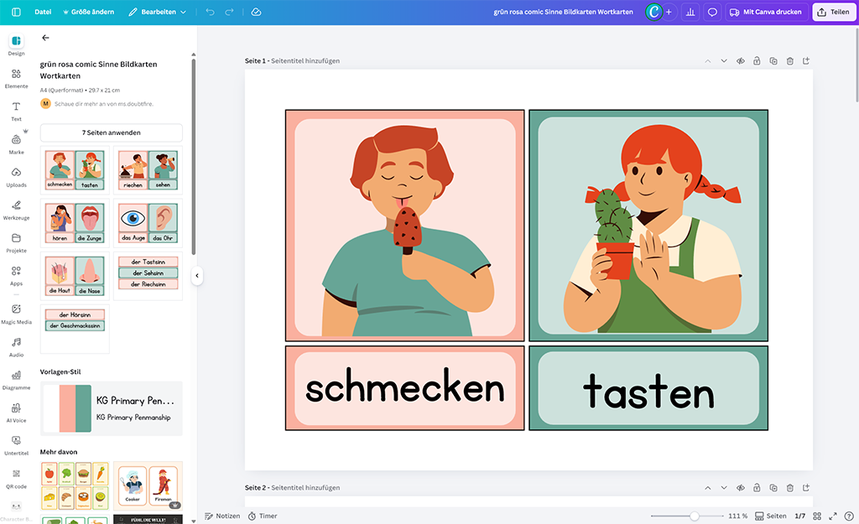The image size is (859, 524).
Task: Undo the last action
Action: 210,12
